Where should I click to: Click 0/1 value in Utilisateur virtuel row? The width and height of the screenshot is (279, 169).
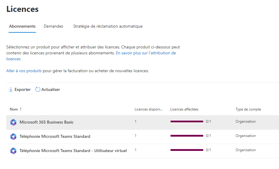click(208, 150)
